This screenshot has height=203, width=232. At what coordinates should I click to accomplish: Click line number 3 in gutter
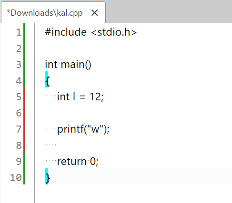pos(19,65)
